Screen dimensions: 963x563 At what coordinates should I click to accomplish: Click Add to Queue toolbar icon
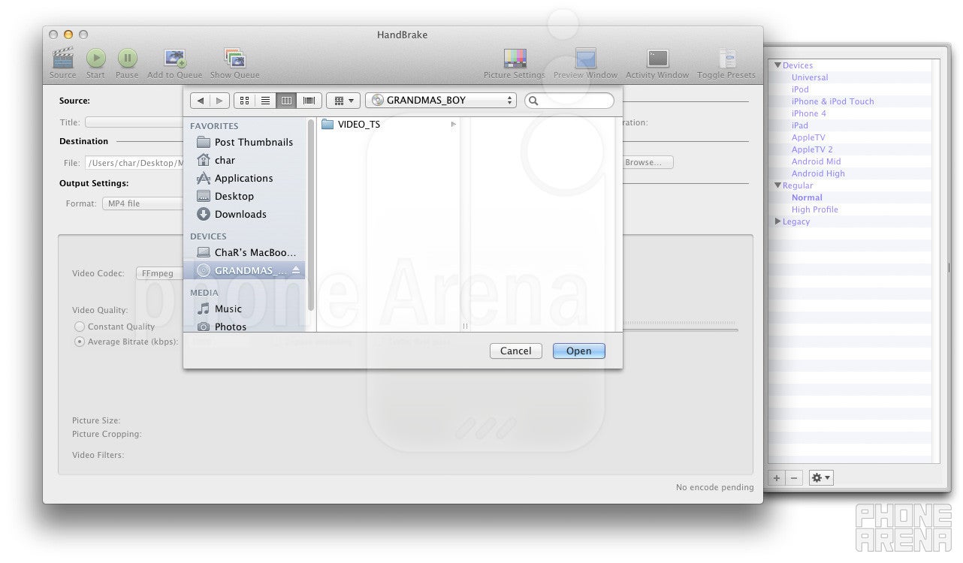tap(175, 58)
